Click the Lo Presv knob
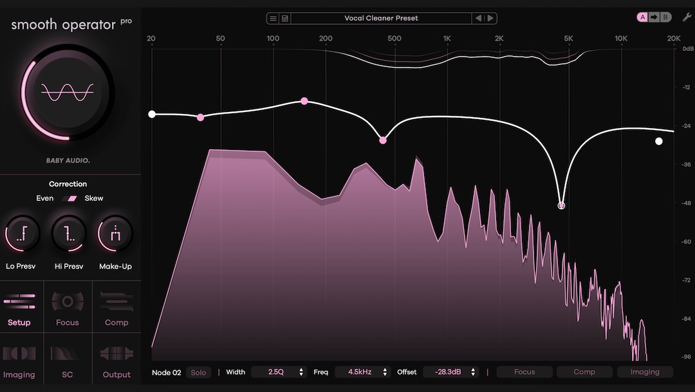 (x=22, y=233)
